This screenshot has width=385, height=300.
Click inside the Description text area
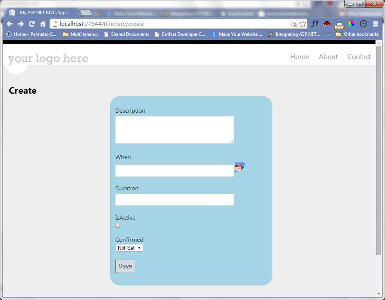tap(174, 129)
